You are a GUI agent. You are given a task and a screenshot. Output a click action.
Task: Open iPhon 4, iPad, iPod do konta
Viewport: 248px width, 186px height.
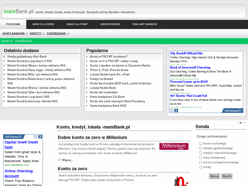(x=109, y=70)
